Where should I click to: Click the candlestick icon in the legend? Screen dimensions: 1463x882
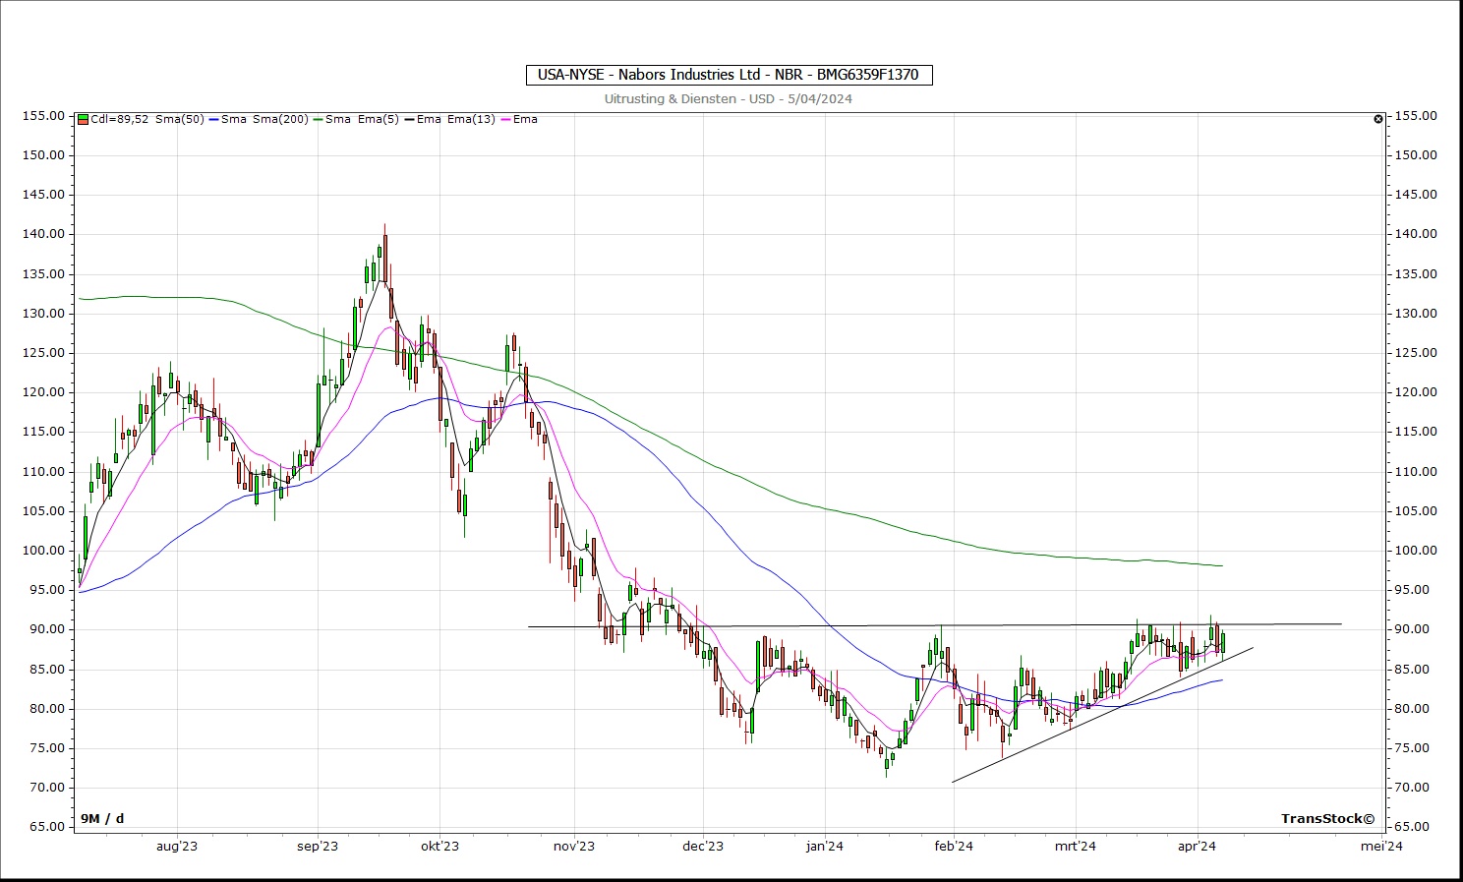84,119
